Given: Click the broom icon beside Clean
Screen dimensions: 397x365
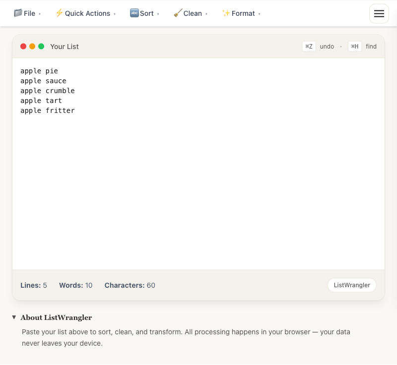Looking at the screenshot, I should coord(178,13).
